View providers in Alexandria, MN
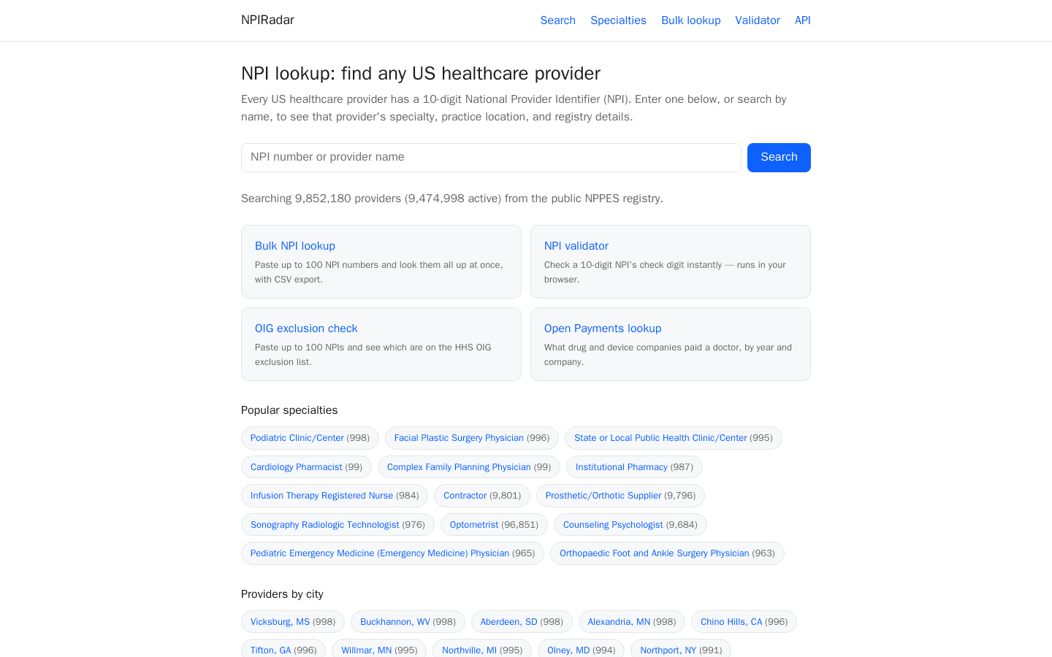Image resolution: width=1052 pixels, height=657 pixels. click(x=632, y=622)
